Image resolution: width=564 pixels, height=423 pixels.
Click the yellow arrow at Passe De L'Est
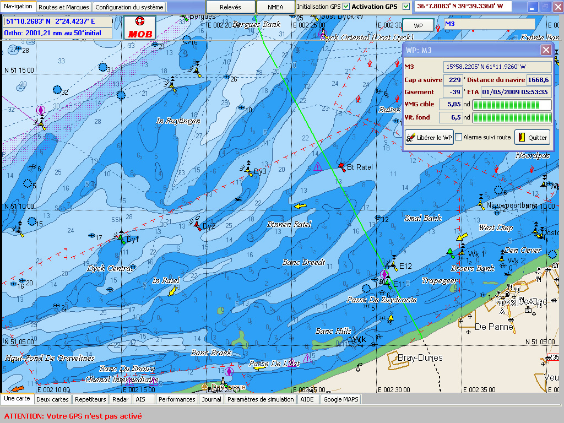260,368
